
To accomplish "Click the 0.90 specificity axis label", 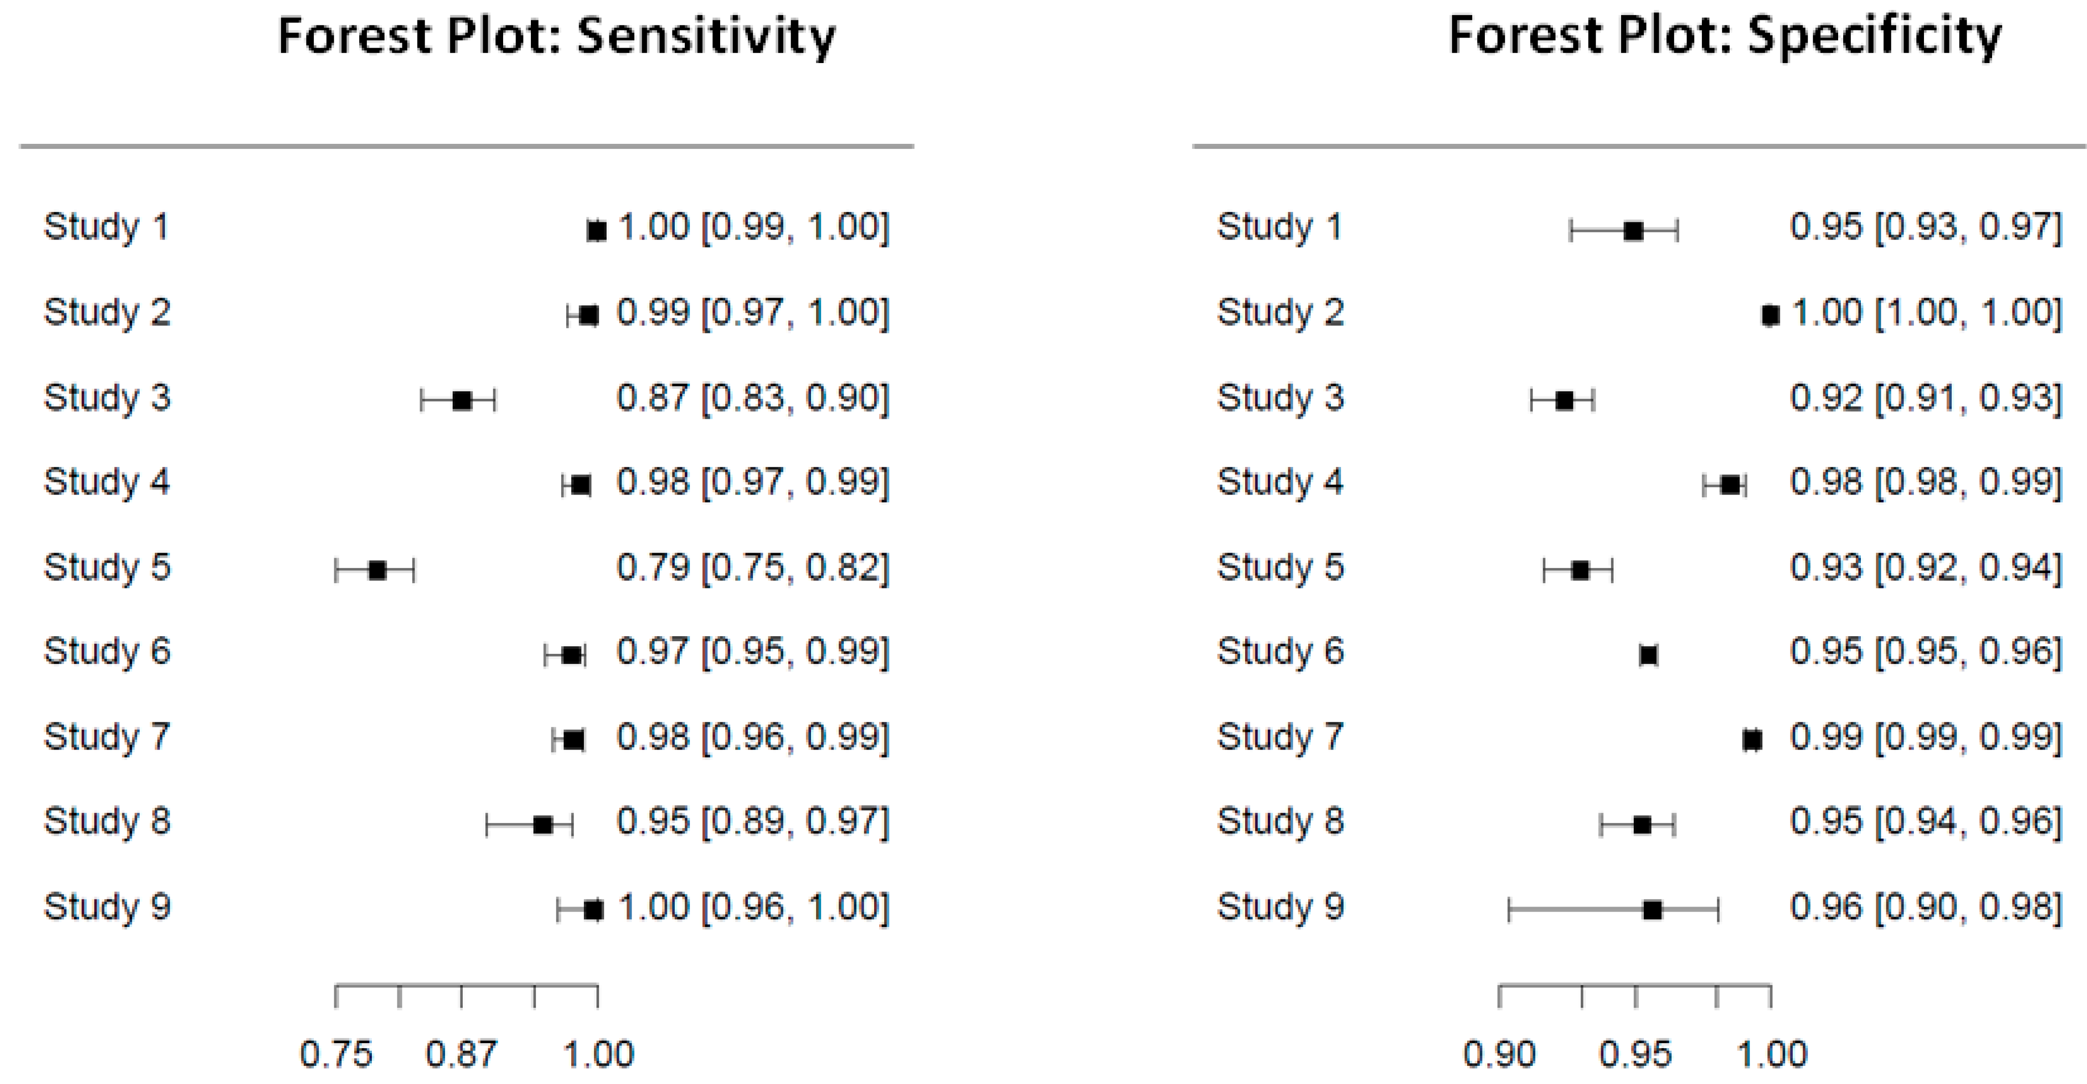I will 1499,1054.
